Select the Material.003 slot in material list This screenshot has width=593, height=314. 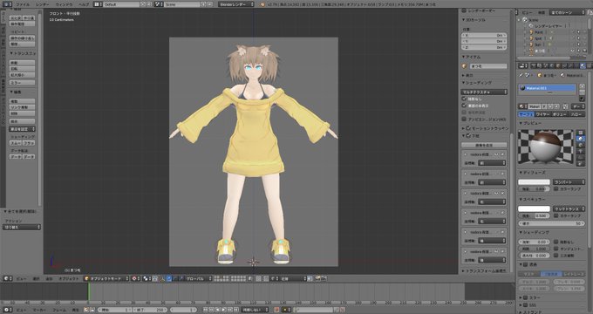(548, 88)
